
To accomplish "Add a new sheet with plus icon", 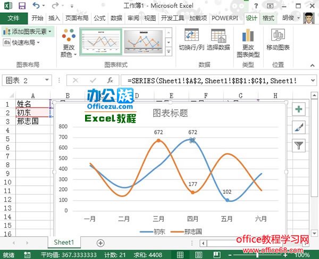I will tap(100, 243).
